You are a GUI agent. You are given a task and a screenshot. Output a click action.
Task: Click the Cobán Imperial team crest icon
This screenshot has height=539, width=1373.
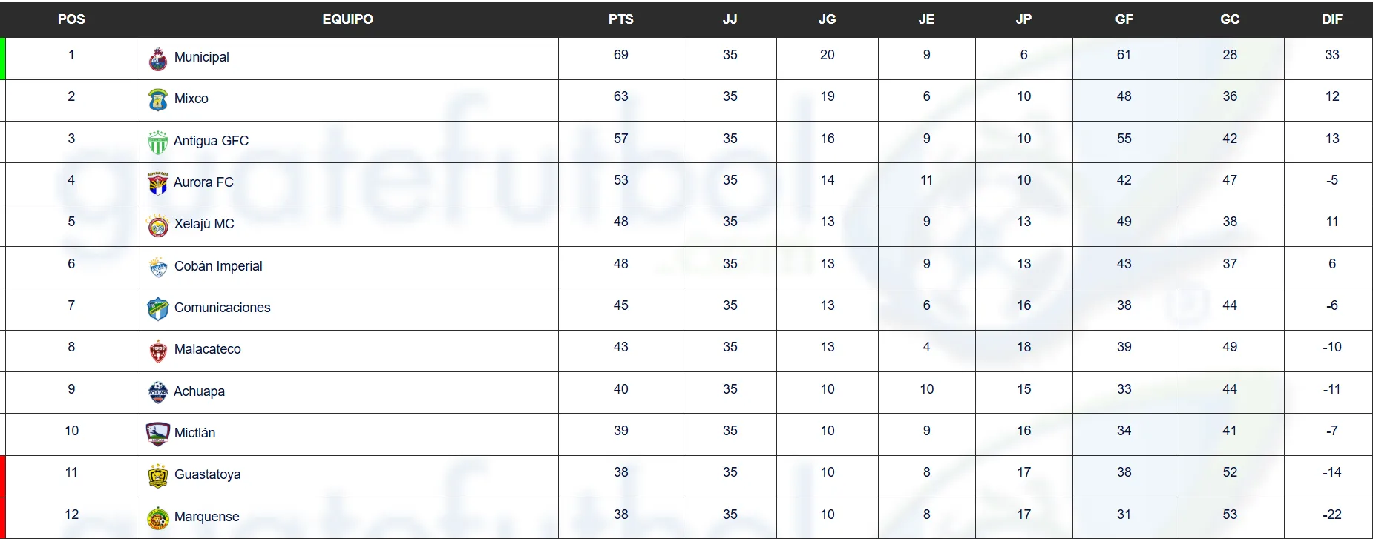click(157, 267)
